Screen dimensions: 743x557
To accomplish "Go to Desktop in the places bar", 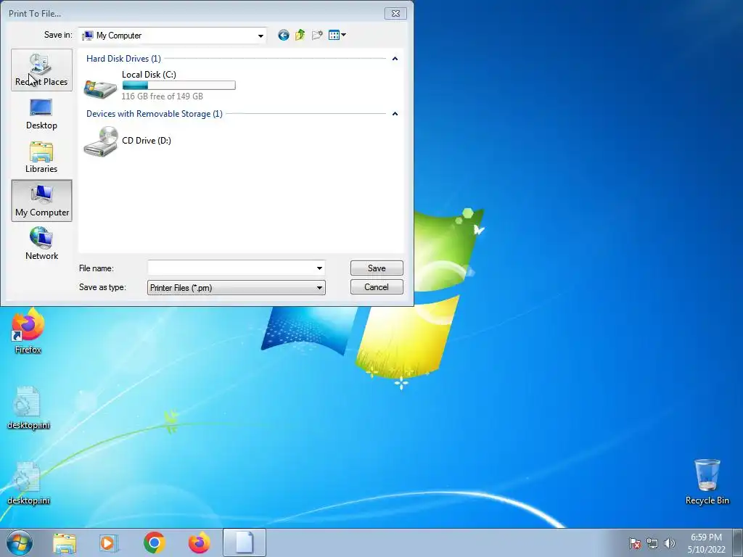I will tap(41, 114).
